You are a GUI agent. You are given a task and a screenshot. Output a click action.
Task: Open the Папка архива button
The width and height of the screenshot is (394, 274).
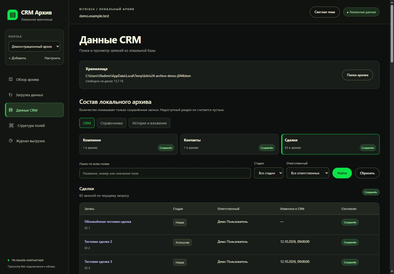point(358,75)
